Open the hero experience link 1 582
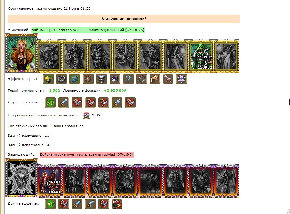Viewport: 290px width, 214px height. [54, 90]
